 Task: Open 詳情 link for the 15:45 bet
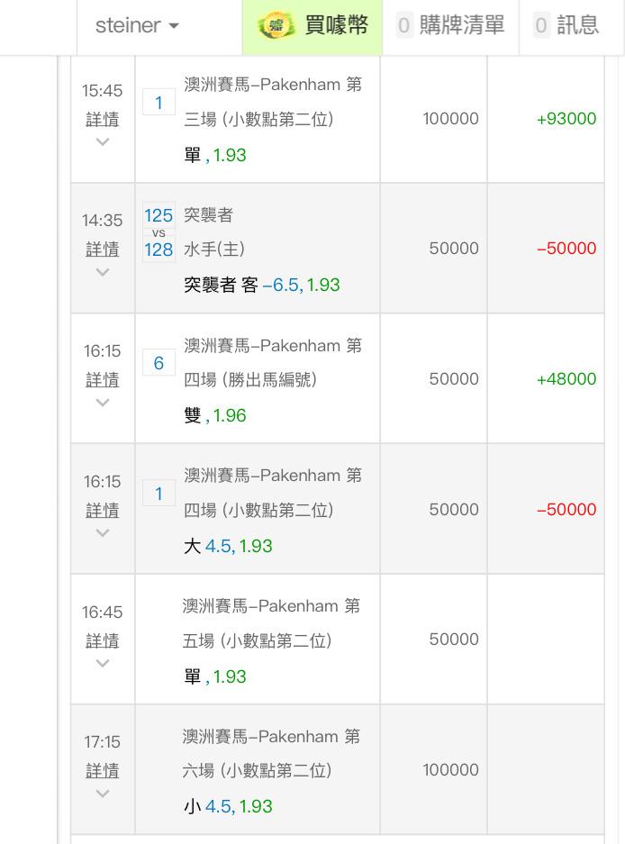[103, 119]
